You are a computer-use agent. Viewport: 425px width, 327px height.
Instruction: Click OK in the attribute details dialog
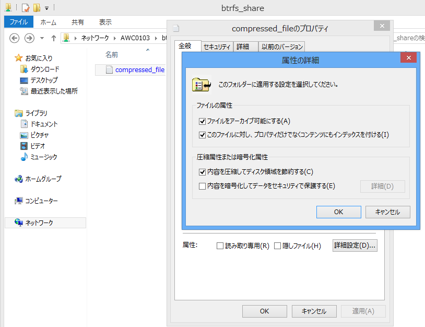click(x=338, y=212)
